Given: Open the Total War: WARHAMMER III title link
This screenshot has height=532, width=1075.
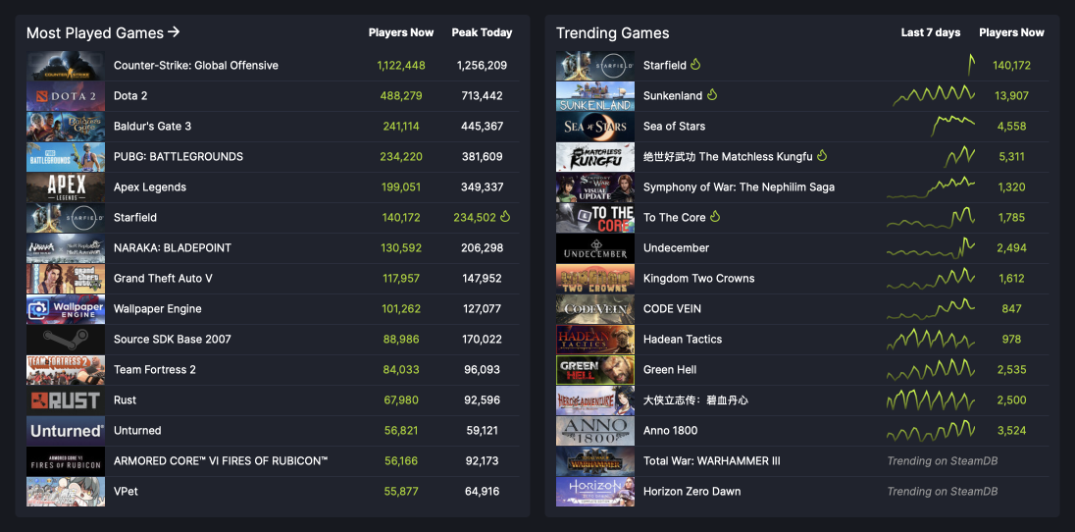Looking at the screenshot, I should point(712,460).
